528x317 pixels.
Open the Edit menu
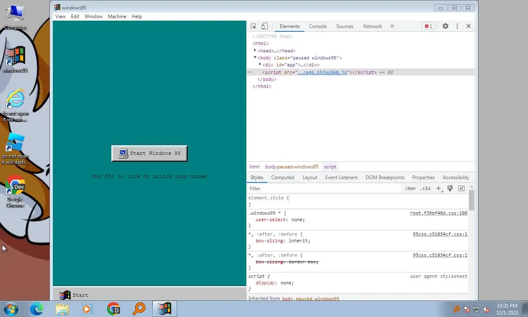[x=75, y=17]
